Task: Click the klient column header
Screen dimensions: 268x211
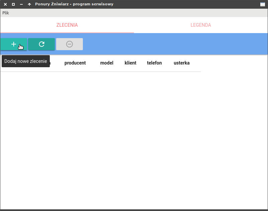Action: [x=130, y=63]
